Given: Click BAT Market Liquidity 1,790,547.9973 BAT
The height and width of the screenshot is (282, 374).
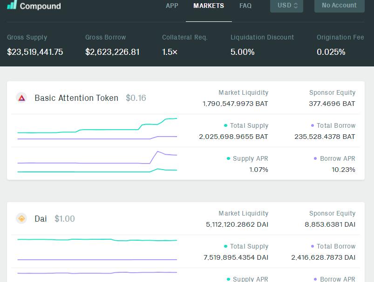Looking at the screenshot, I should click(x=235, y=104).
